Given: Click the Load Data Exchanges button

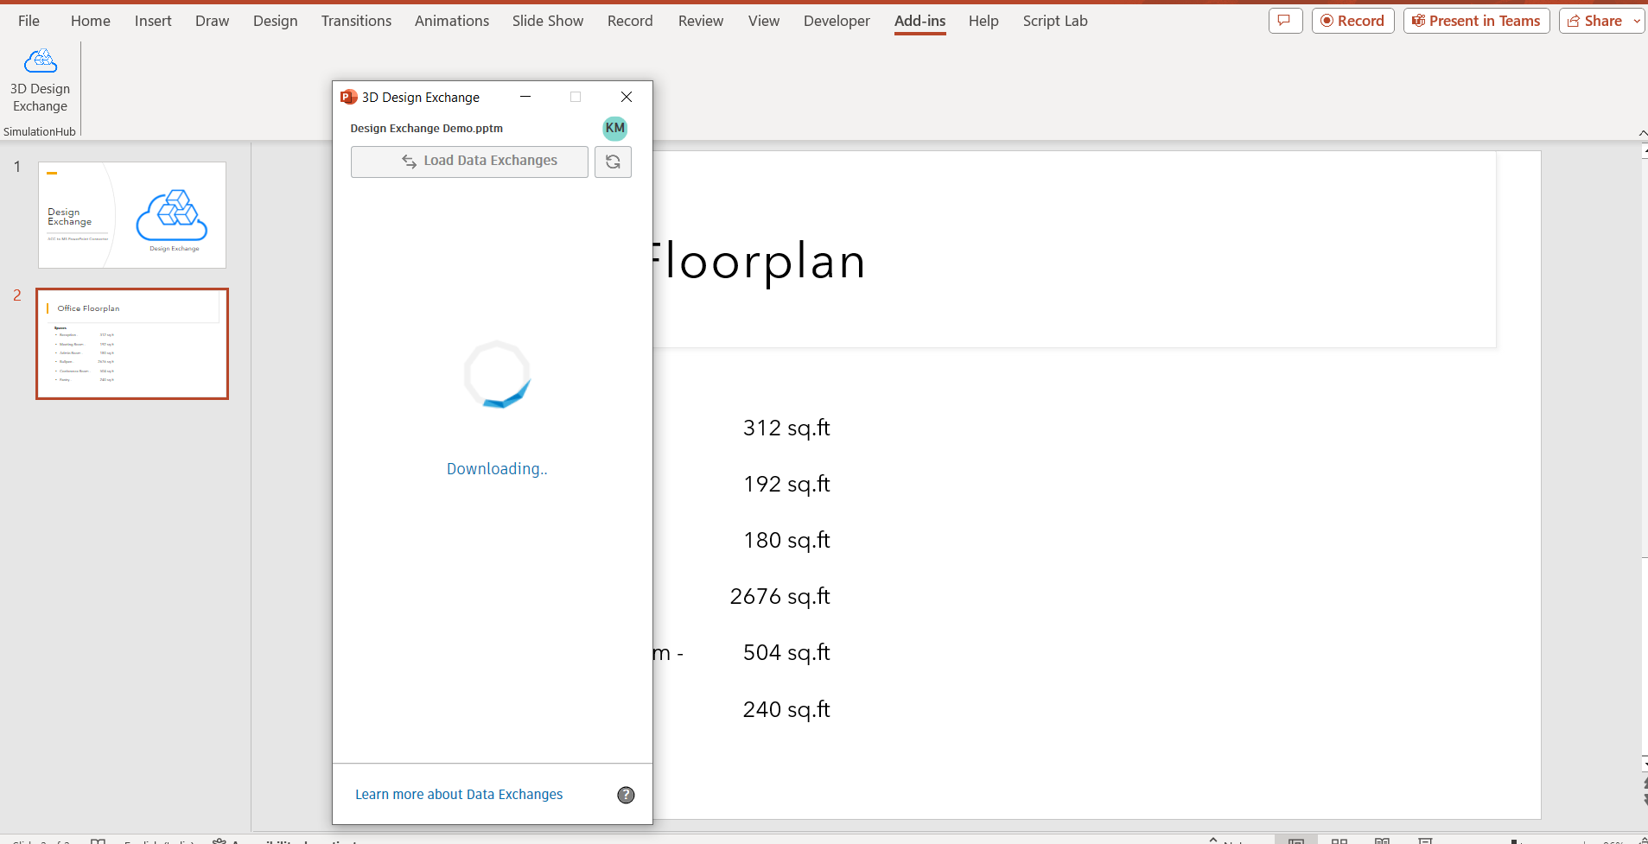Looking at the screenshot, I should [469, 162].
